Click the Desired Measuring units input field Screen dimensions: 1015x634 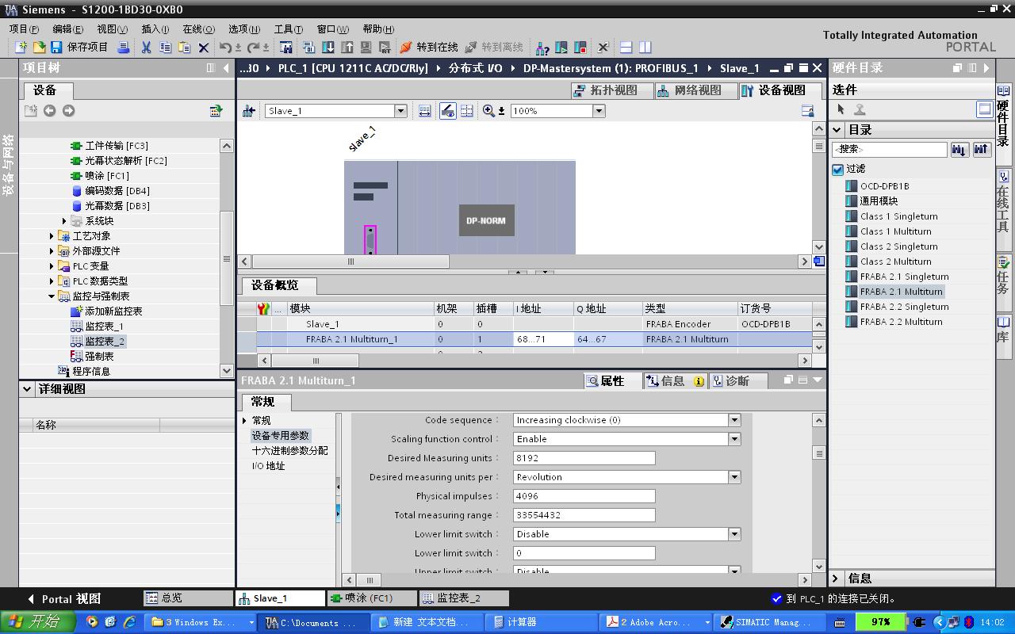click(584, 458)
